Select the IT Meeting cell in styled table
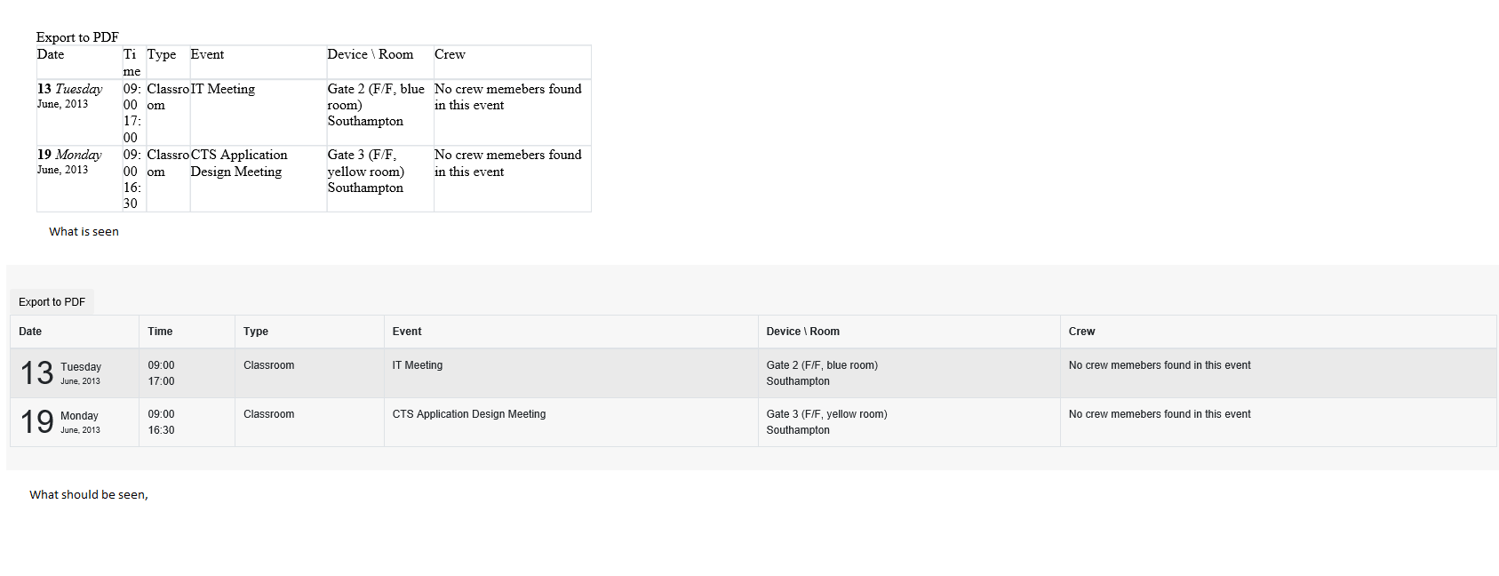Viewport: 1499px width, 576px height. coord(418,365)
